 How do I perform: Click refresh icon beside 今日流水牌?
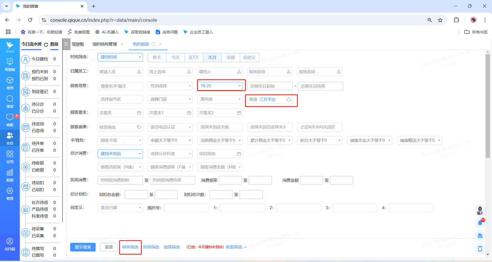click(46, 45)
